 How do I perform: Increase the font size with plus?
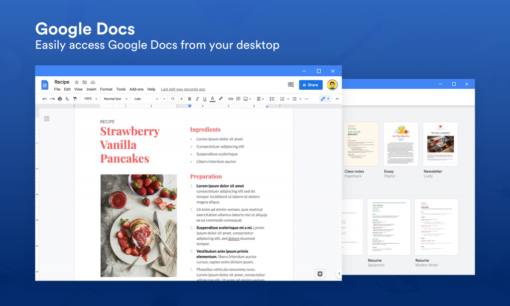181,99
